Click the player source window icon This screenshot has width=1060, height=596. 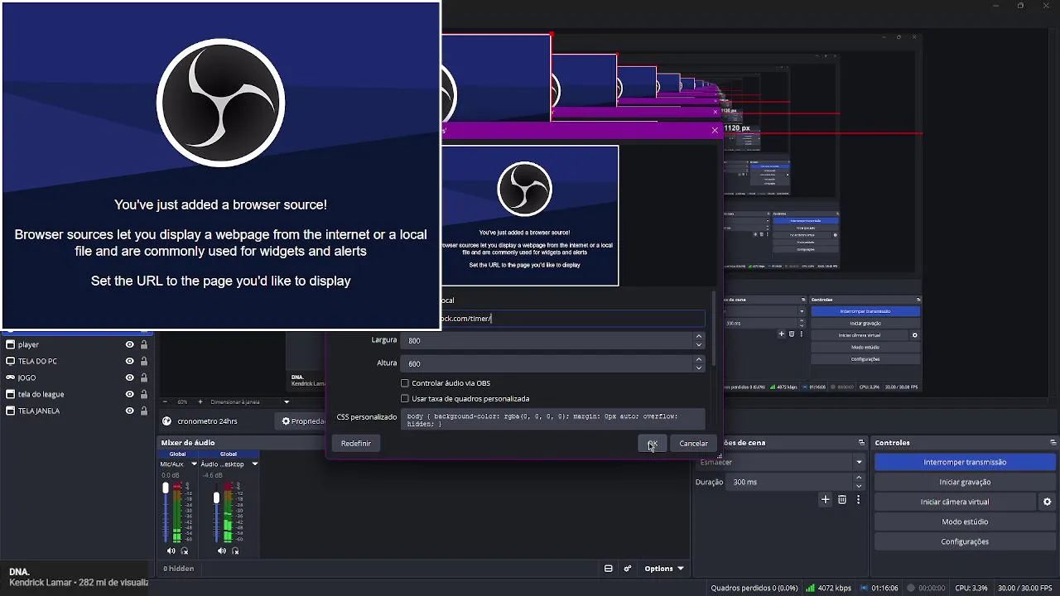[11, 344]
